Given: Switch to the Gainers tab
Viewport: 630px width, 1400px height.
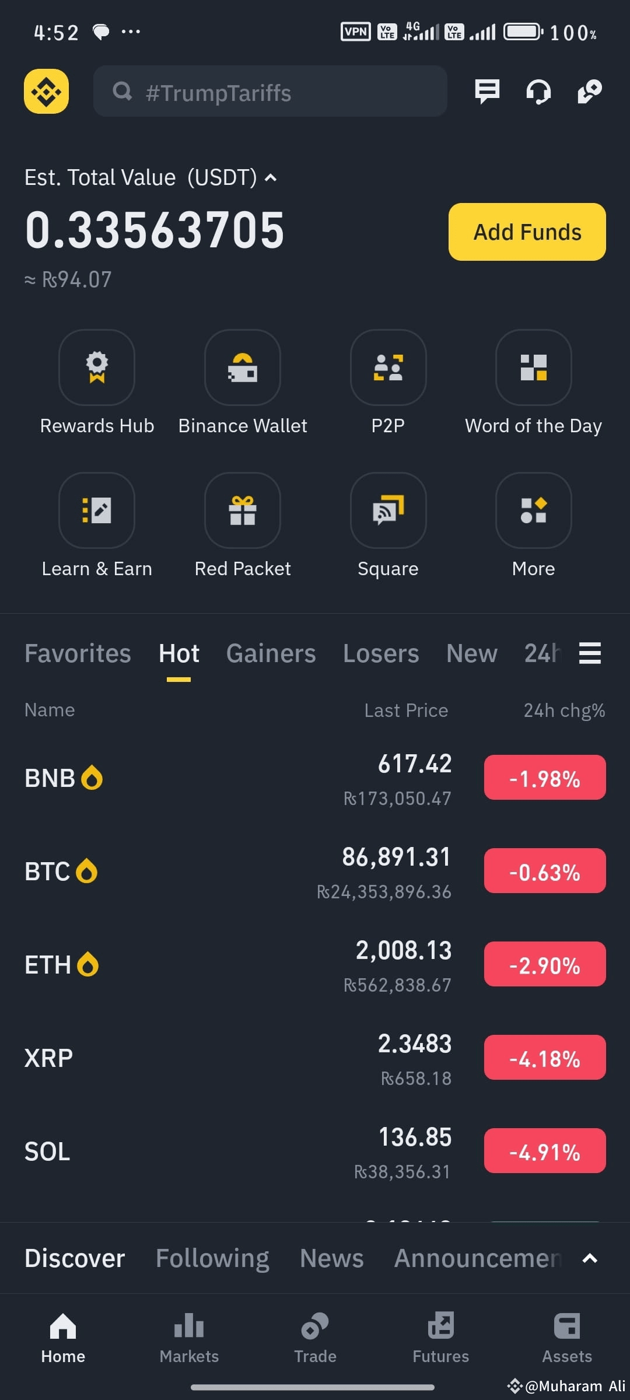Looking at the screenshot, I should (271, 653).
